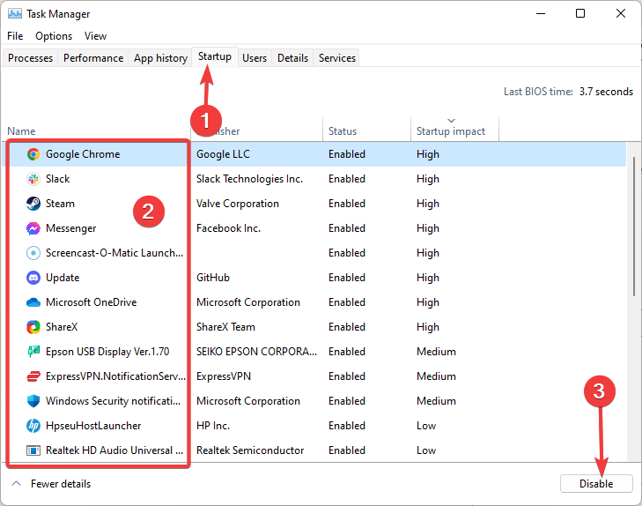642x506 pixels.
Task: Select Epson USB Display Ver.1.70 entry
Action: (107, 352)
